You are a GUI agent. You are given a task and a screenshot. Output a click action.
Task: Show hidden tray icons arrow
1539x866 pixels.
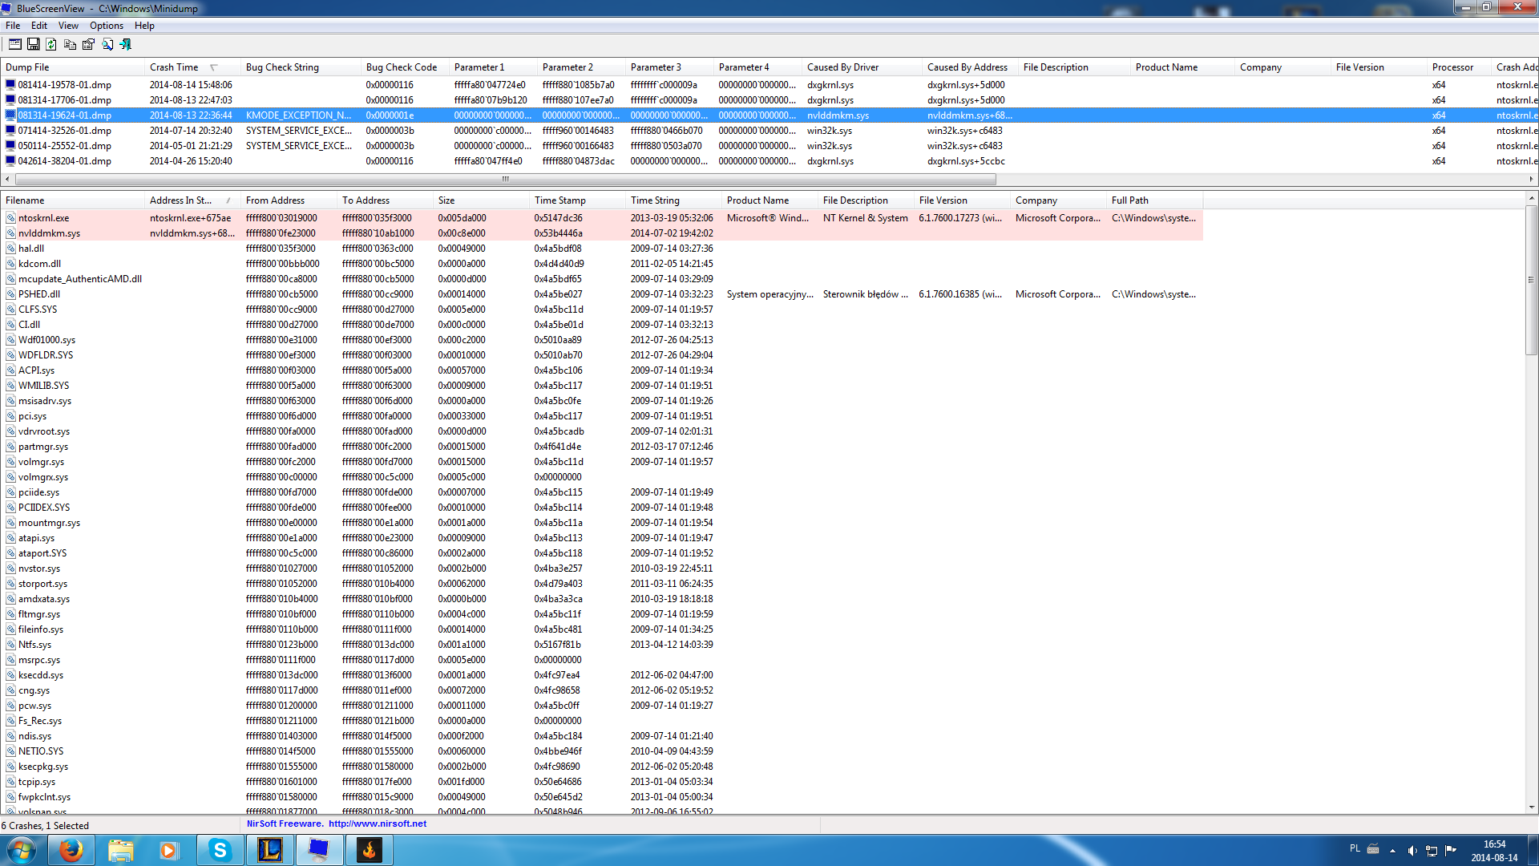click(1392, 851)
